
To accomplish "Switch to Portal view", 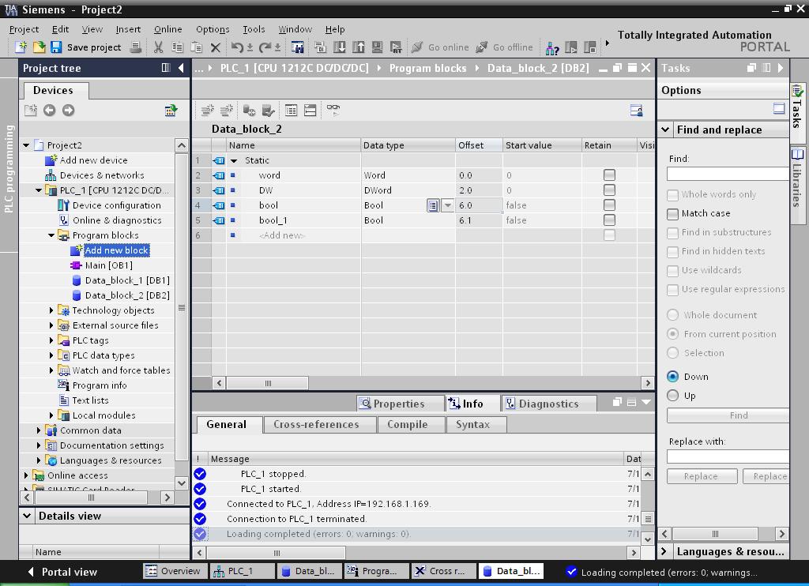I will pyautogui.click(x=62, y=572).
